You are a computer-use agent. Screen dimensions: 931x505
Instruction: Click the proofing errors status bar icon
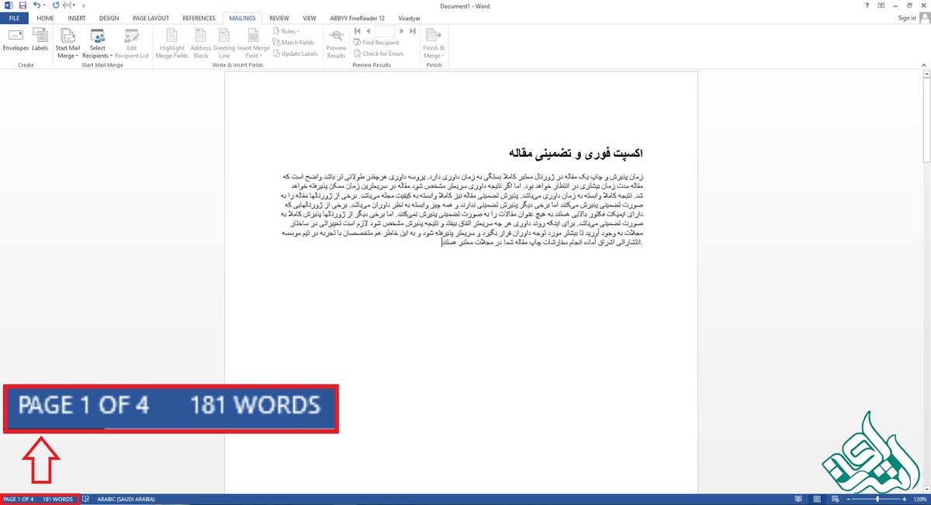(x=86, y=499)
